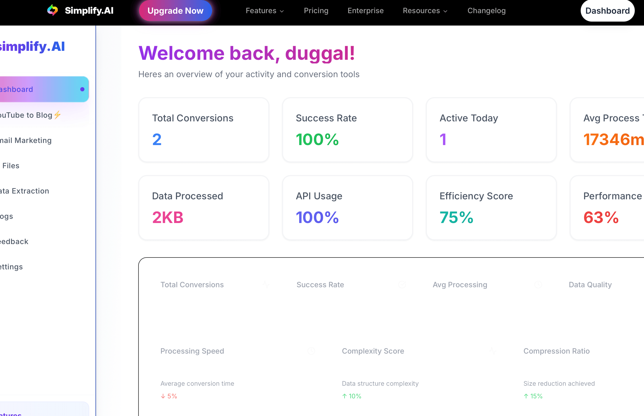Open Settings in the sidebar

click(44, 267)
